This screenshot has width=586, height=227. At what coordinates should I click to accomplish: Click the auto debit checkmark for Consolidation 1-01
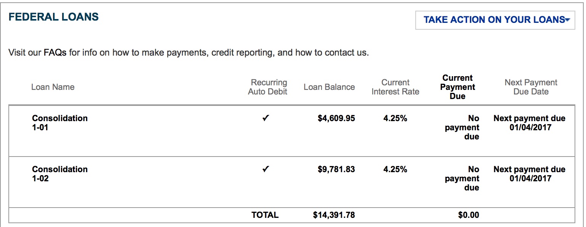click(x=266, y=118)
